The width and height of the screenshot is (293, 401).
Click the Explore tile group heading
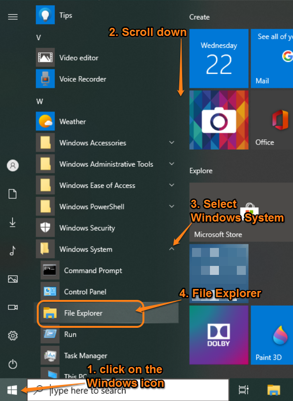click(201, 171)
